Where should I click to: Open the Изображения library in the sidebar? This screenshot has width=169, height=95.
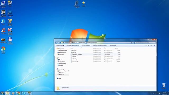click(x=62, y=63)
